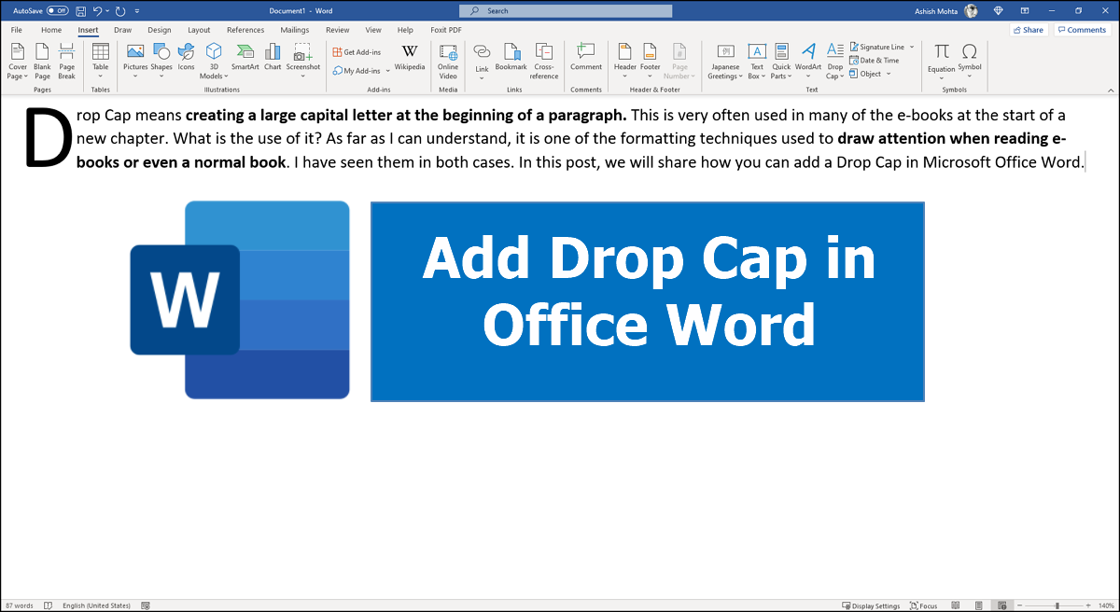Expand the Object dropdown arrow

click(x=889, y=74)
